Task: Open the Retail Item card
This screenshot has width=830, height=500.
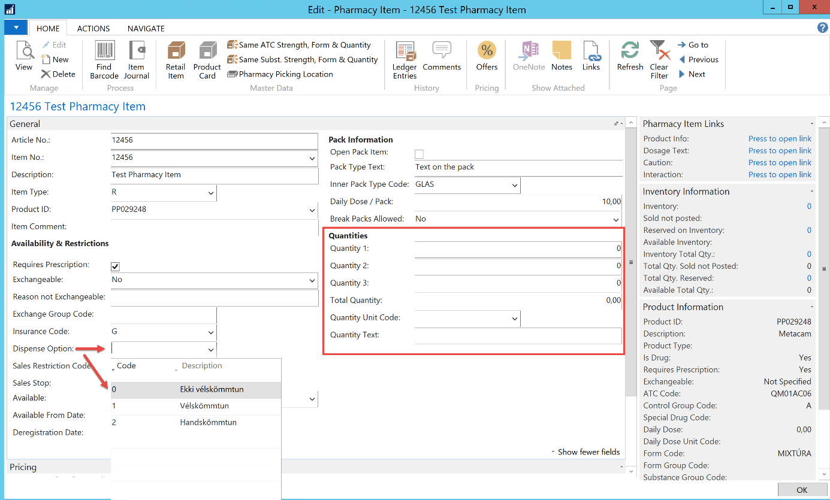Action: [176, 52]
